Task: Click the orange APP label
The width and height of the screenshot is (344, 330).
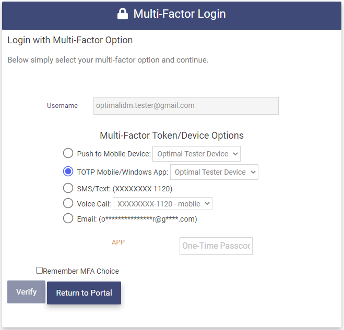Action: tap(118, 242)
